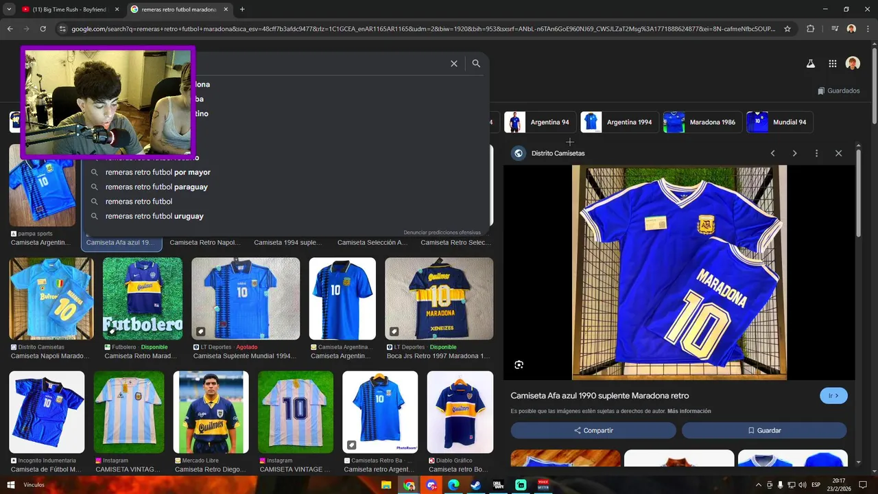The height and width of the screenshot is (494, 878).
Task: Click Denunciar predicciones ofensivas link
Action: tap(442, 233)
